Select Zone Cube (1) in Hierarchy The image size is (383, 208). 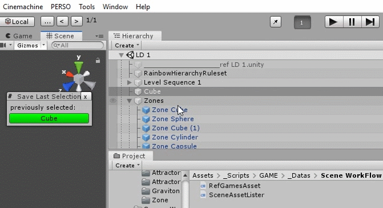175,128
